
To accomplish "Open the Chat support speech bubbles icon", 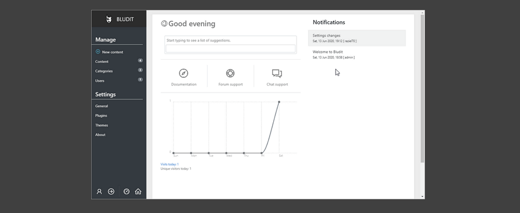I will pos(277,73).
